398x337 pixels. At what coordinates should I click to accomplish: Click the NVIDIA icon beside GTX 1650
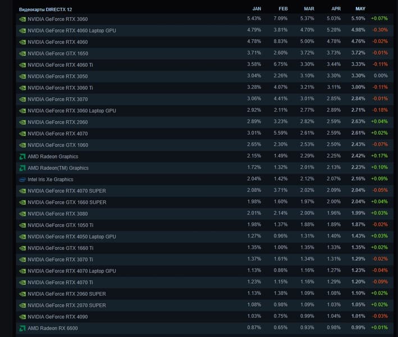click(22, 53)
